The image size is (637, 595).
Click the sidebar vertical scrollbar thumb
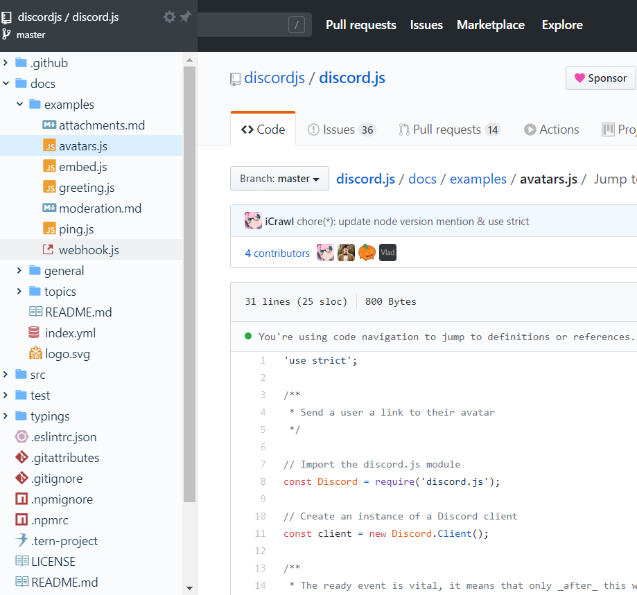pyautogui.click(x=189, y=284)
